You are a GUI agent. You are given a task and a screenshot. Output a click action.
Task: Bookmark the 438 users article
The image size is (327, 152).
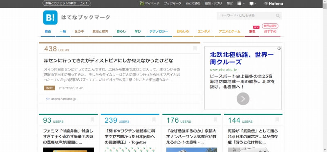pos(195,48)
